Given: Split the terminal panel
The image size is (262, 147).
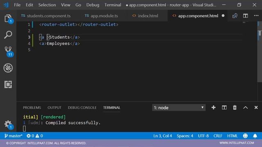Looking at the screenshot, I should 224,107.
